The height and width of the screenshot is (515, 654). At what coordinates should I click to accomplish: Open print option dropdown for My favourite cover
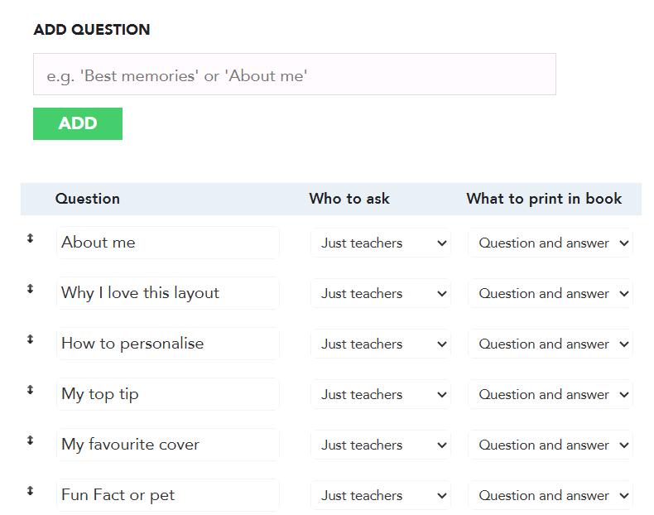coord(551,445)
